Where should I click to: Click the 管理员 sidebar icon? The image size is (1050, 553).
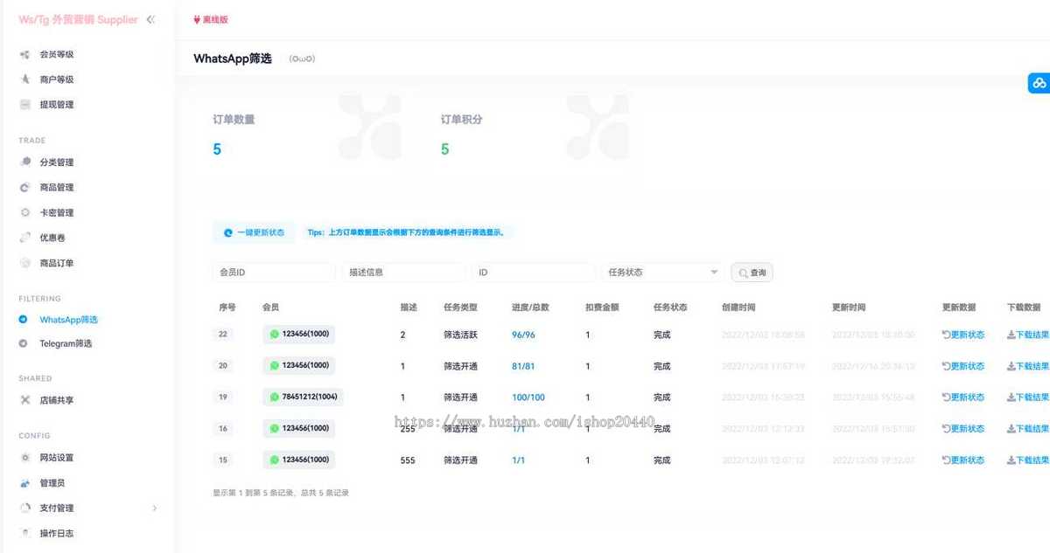click(x=25, y=483)
